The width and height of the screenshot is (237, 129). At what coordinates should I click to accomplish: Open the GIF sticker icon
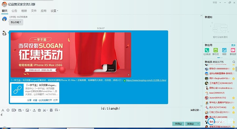tap(14, 110)
